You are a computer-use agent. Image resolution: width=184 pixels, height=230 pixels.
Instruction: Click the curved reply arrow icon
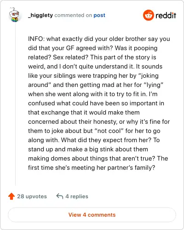coord(60,196)
